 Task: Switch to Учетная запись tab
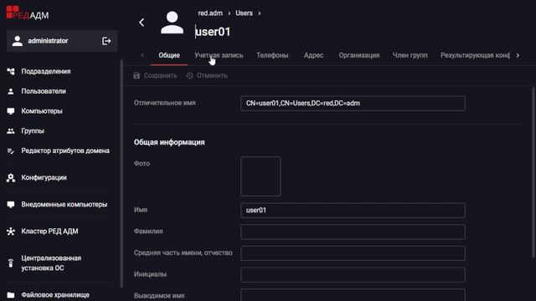[x=219, y=55]
